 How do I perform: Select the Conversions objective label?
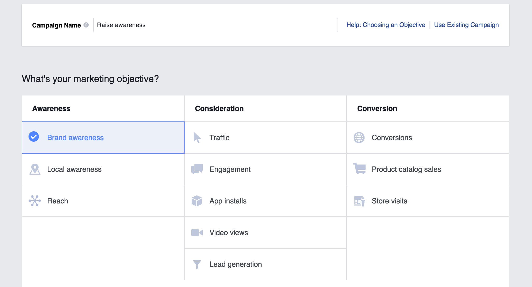click(392, 138)
